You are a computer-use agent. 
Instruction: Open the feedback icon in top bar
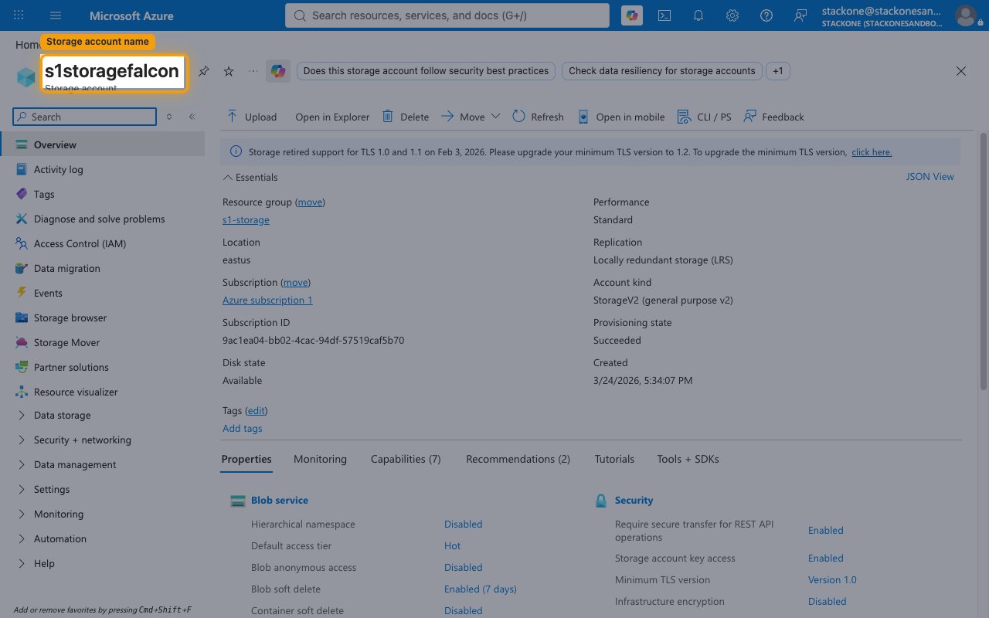[x=800, y=15]
